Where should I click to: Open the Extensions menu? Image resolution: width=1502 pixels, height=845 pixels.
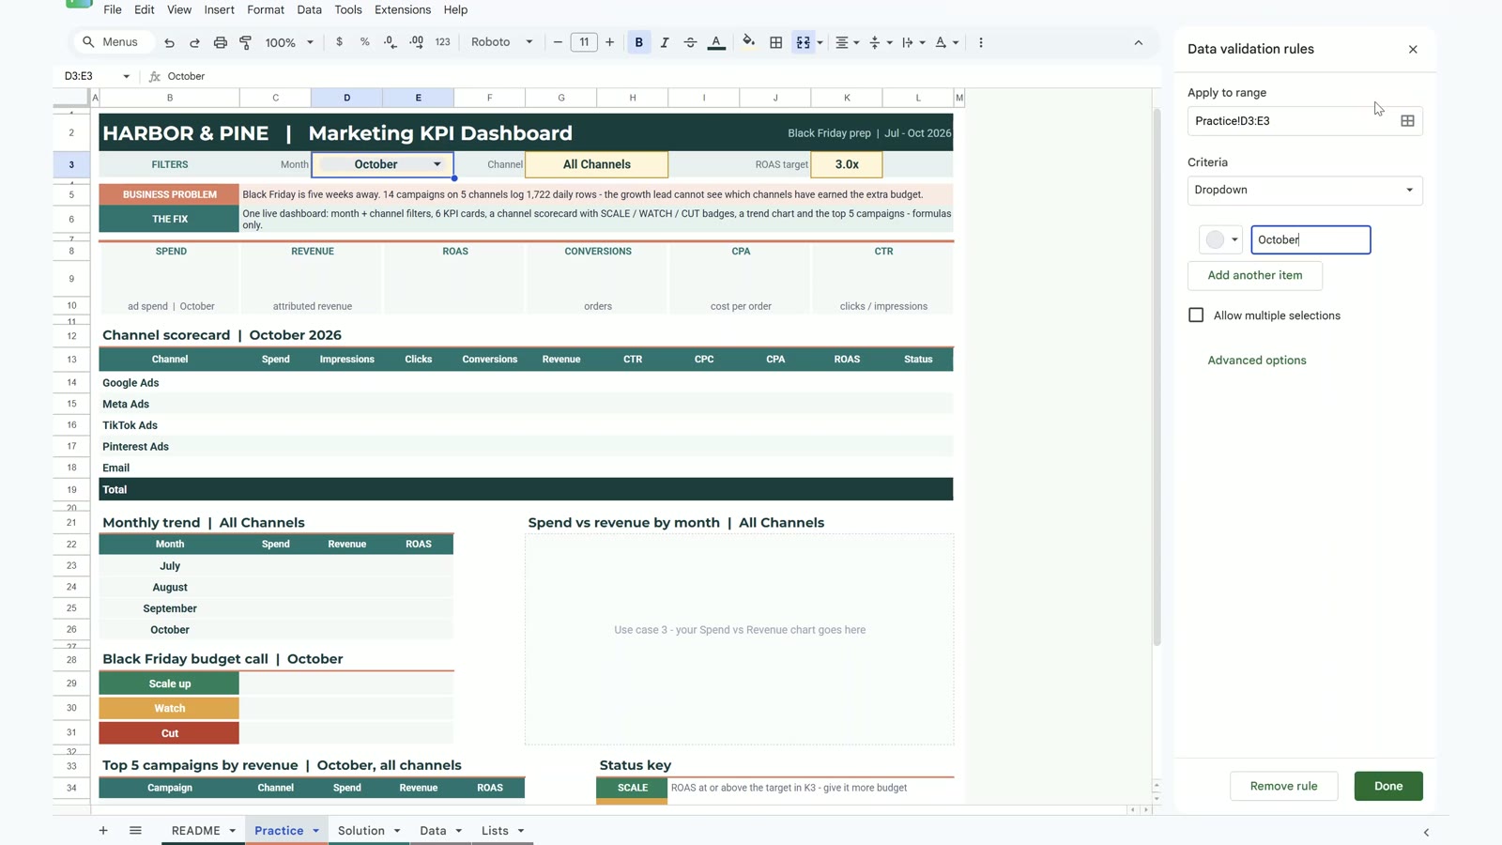coord(403,9)
